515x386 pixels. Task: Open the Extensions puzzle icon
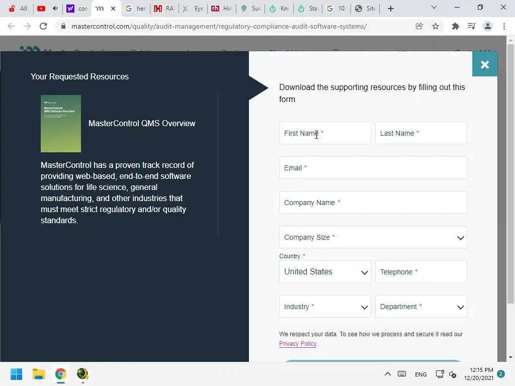coord(455,26)
